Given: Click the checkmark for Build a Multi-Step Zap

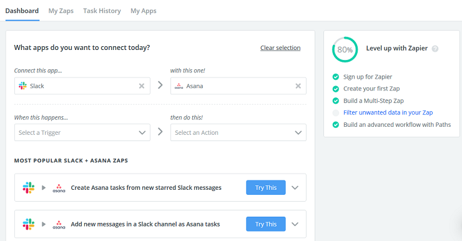Looking at the screenshot, I should click(336, 101).
